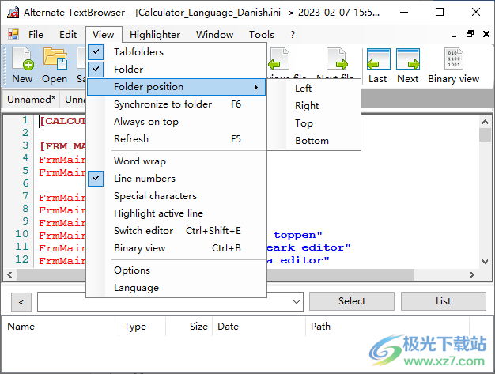Click the Previous file toolbar icon
Image resolution: width=495 pixels, height=374 pixels.
[x=279, y=59]
